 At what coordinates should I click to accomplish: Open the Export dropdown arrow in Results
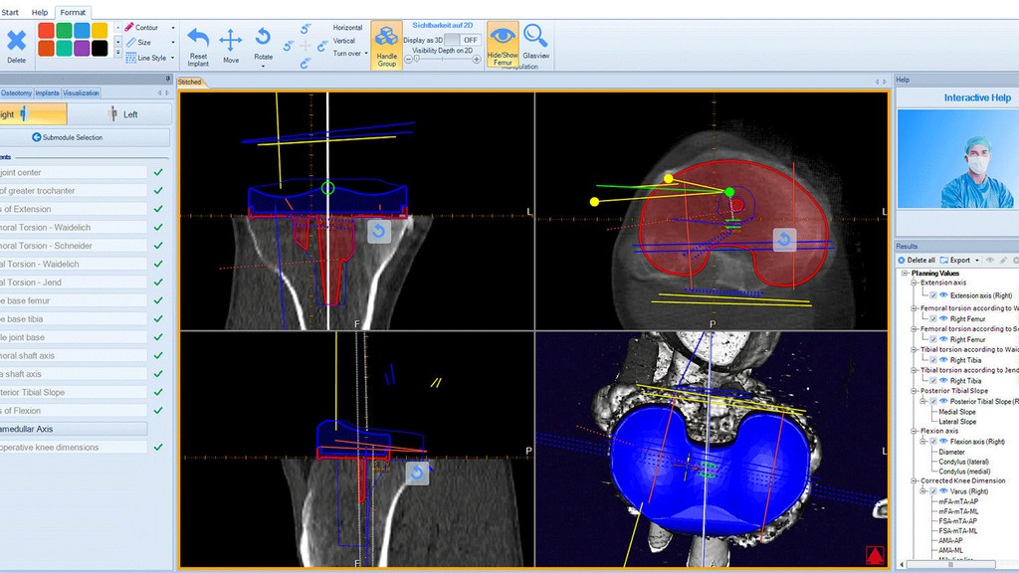[977, 261]
